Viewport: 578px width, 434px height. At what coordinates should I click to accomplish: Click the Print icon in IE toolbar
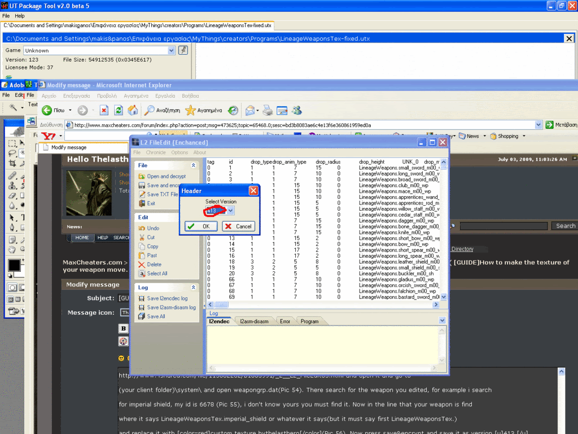point(268,110)
